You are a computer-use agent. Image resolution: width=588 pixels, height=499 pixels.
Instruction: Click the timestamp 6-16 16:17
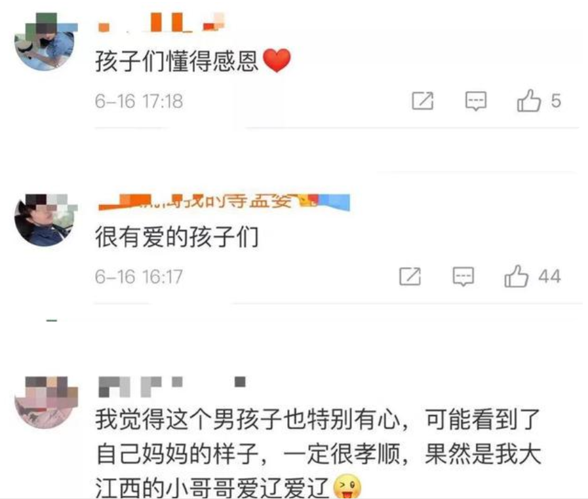pos(139,277)
